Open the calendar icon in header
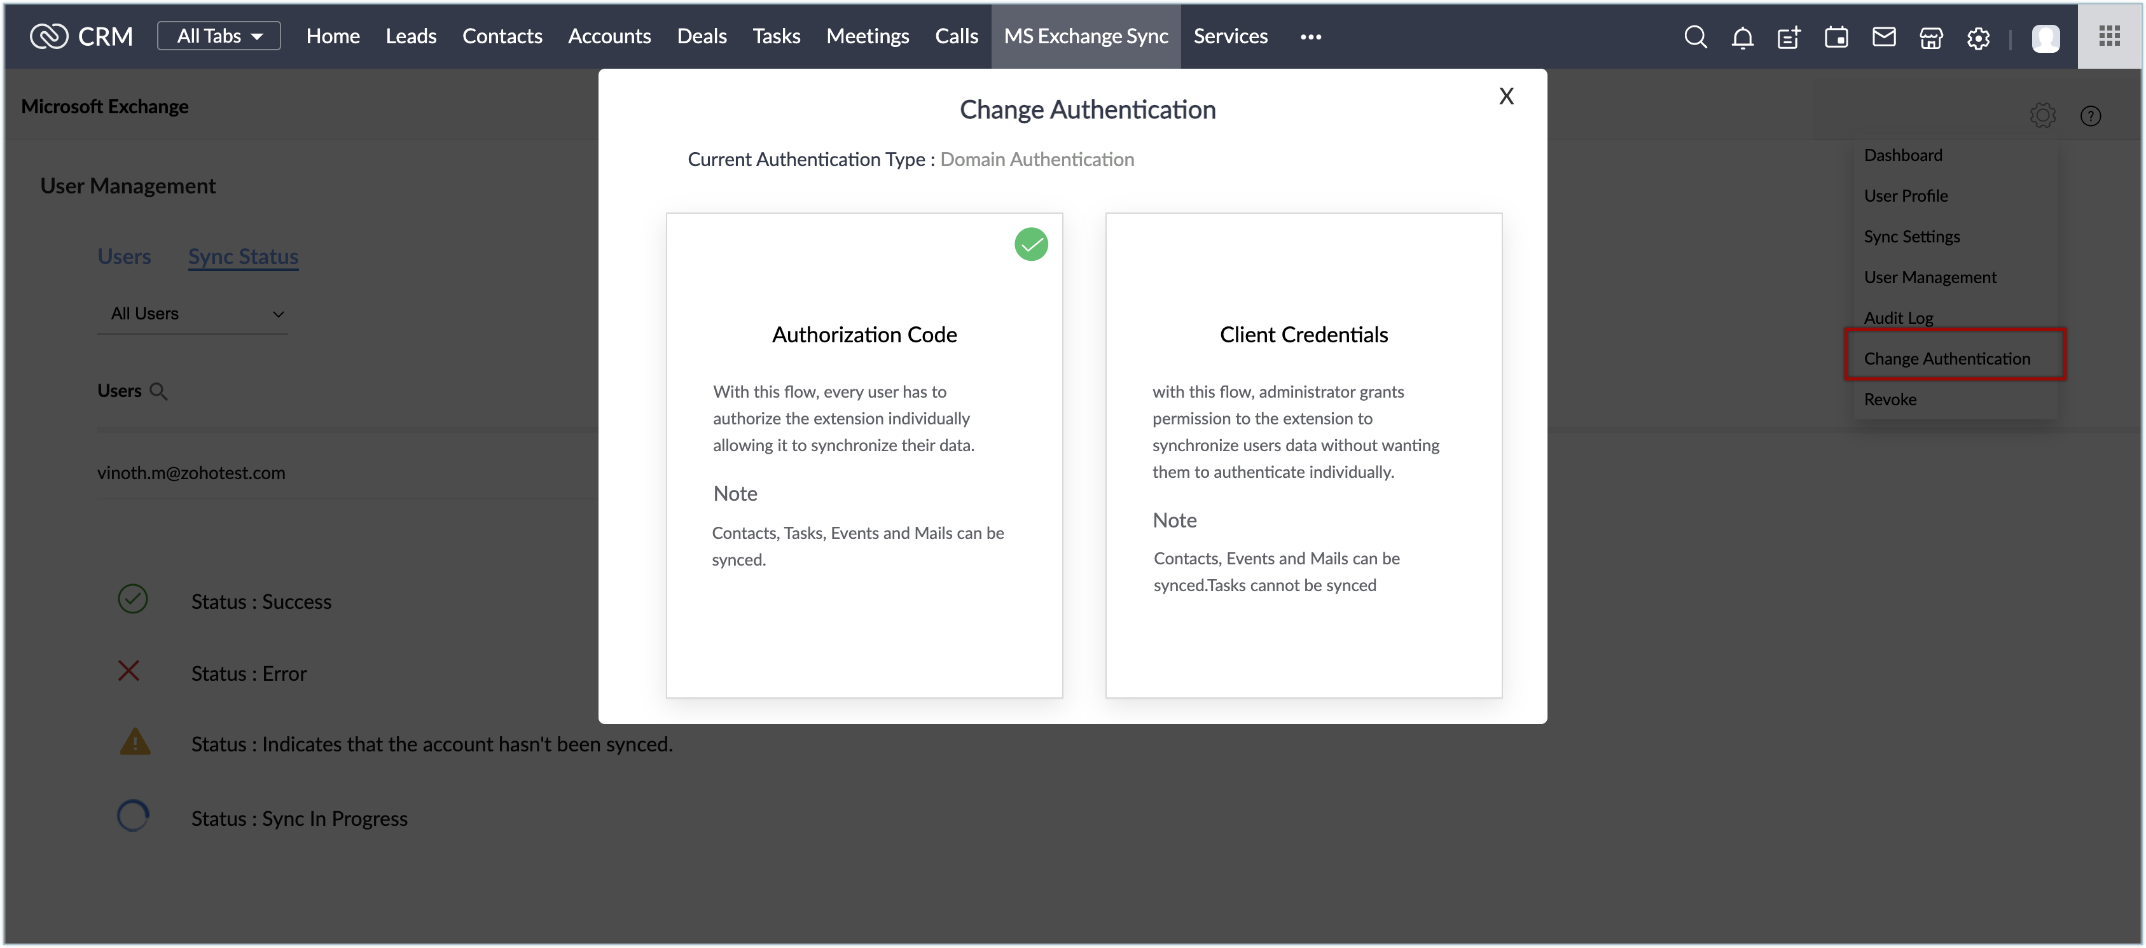This screenshot has height=948, width=2146. point(1836,38)
